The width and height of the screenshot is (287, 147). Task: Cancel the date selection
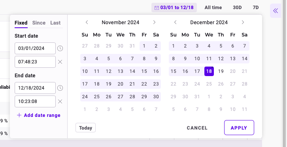click(197, 128)
